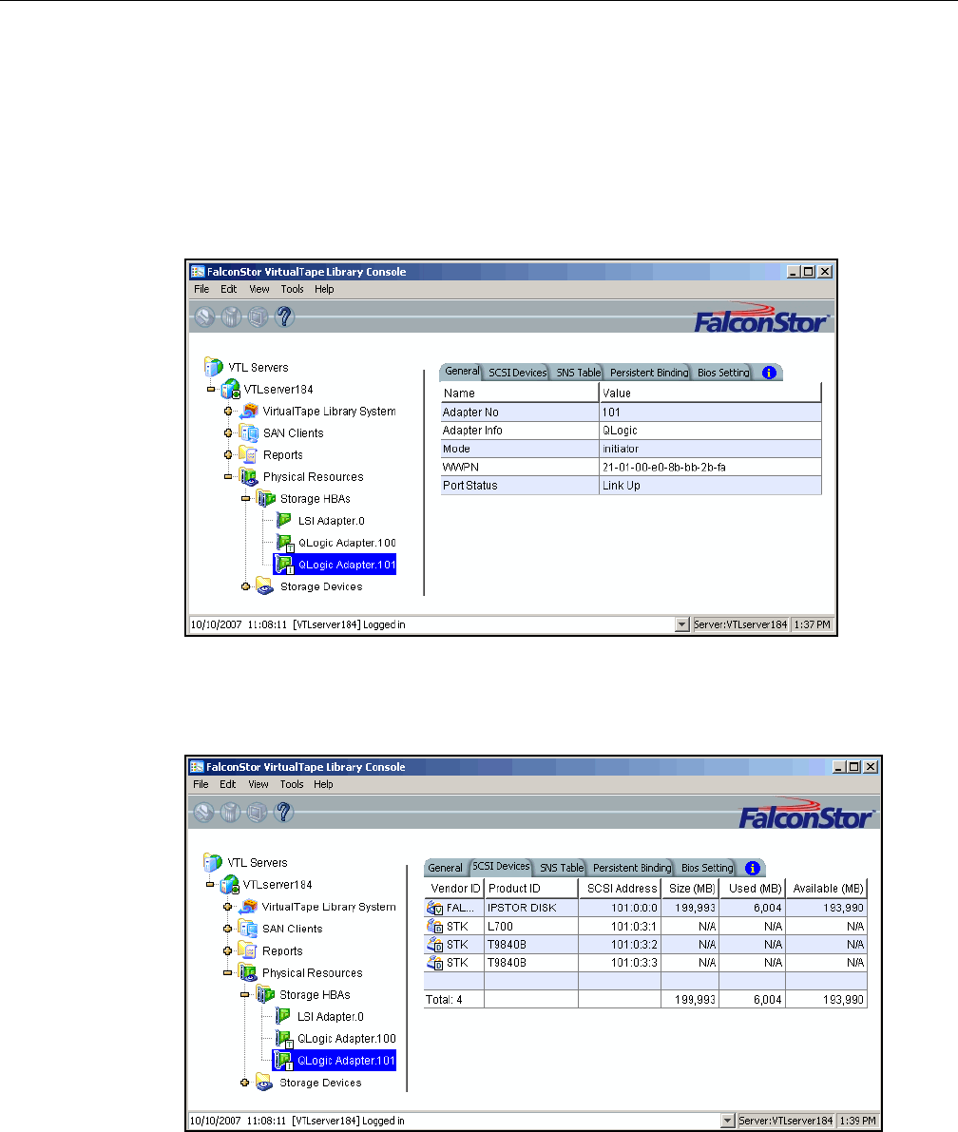This screenshot has width=958, height=1132.
Task: Select QLogic Adapter.100 in the lower tree
Action: pos(347,1038)
